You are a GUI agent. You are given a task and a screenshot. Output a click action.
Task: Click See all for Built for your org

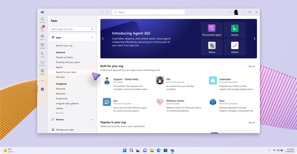(x=252, y=66)
